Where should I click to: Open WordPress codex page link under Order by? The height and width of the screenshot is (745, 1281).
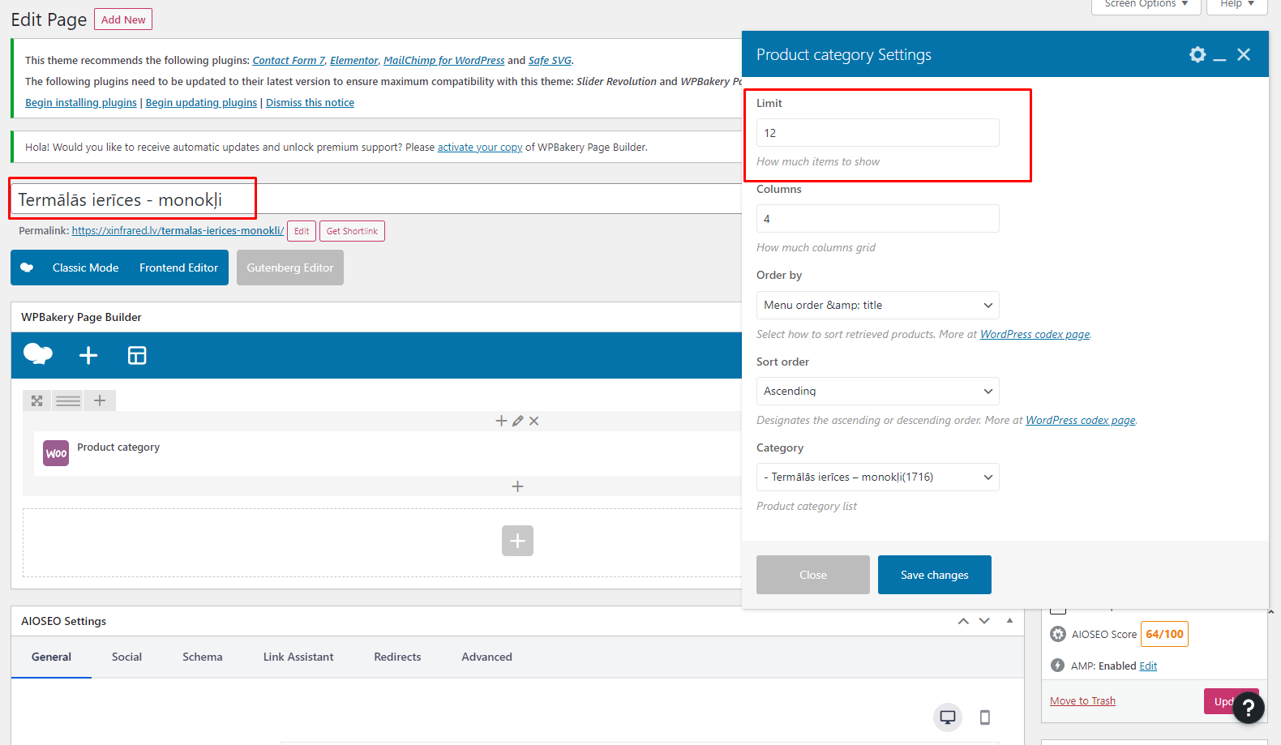tap(1035, 334)
